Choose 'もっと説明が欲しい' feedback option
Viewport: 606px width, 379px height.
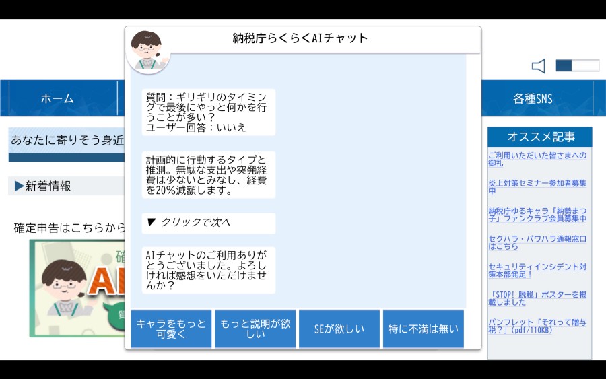pyautogui.click(x=255, y=329)
